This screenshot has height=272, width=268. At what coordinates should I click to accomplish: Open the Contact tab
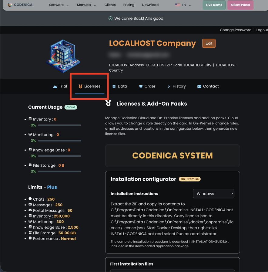[208, 86]
